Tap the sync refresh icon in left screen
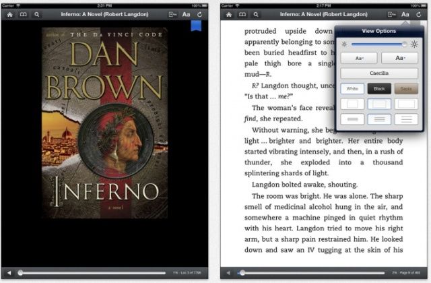Image resolution: width=431 pixels, height=283 pixels. (200, 14)
